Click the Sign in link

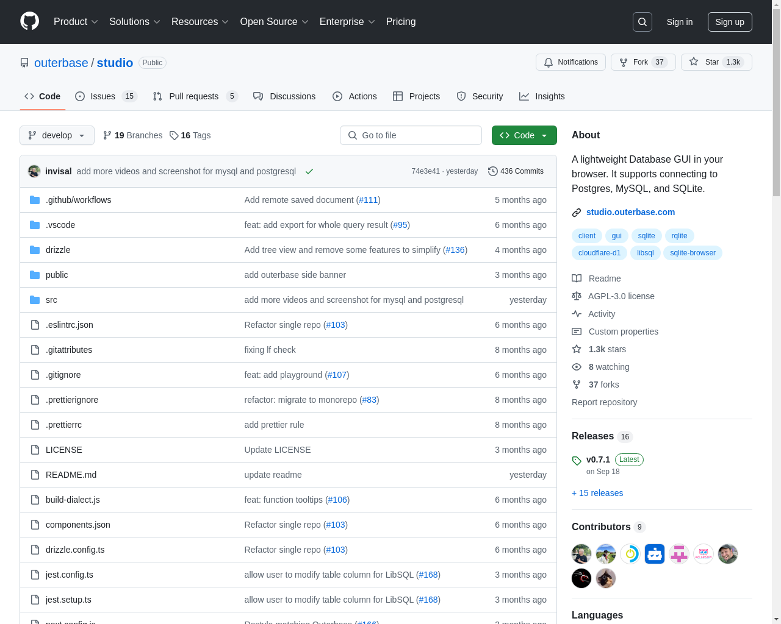tap(680, 22)
